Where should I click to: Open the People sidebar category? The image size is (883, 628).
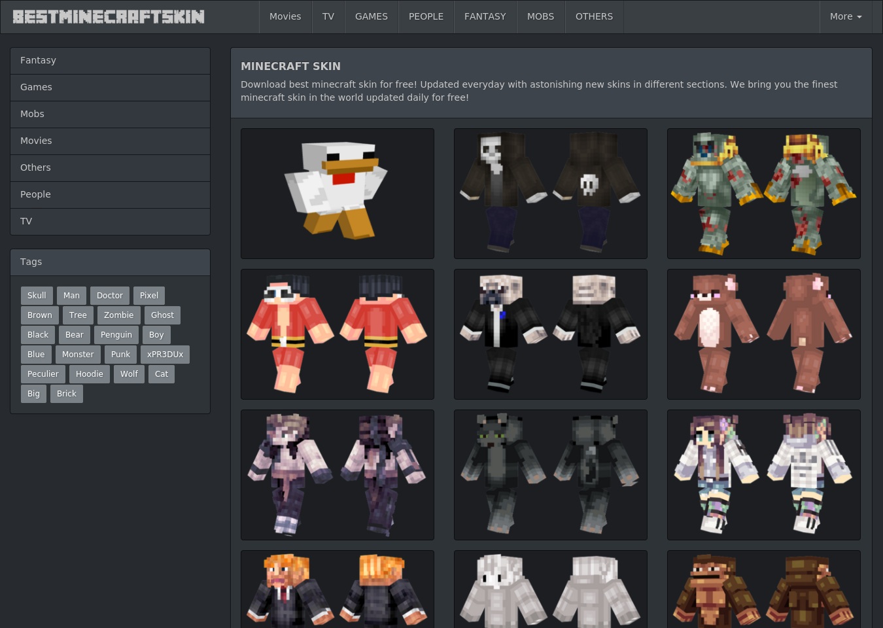110,194
